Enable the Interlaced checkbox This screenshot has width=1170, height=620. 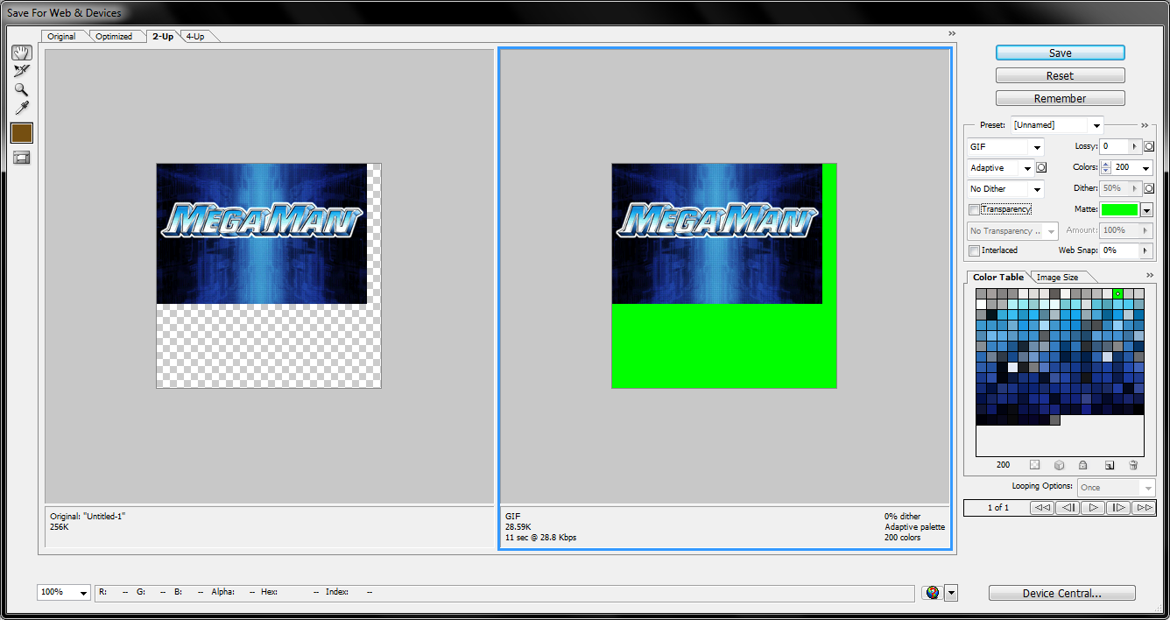click(x=974, y=251)
